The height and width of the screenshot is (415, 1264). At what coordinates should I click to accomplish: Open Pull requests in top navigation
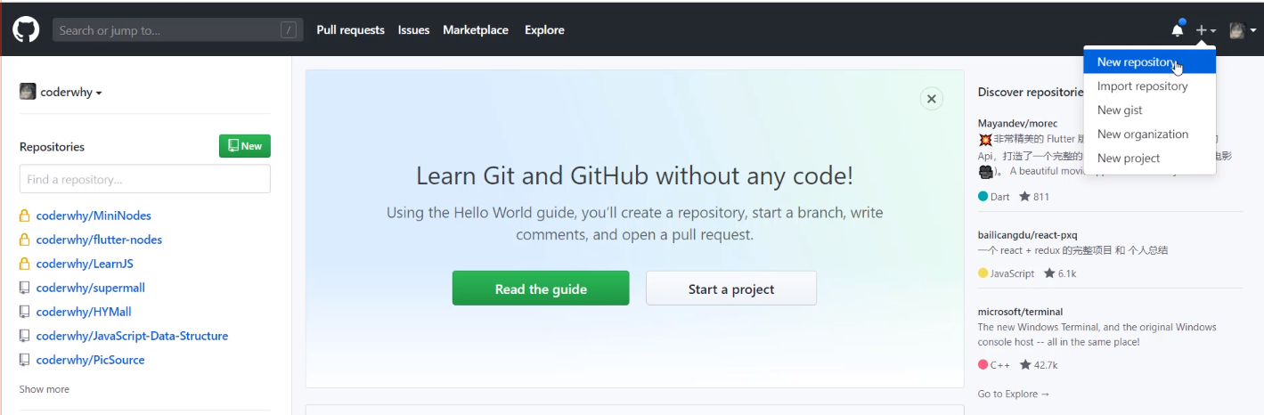click(x=350, y=30)
